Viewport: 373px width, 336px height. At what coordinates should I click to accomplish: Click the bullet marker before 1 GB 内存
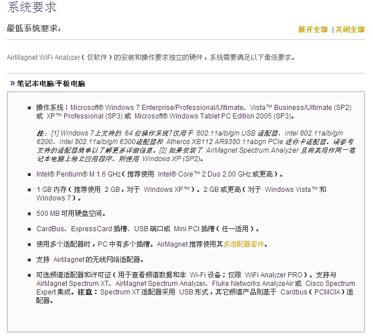click(x=30, y=190)
